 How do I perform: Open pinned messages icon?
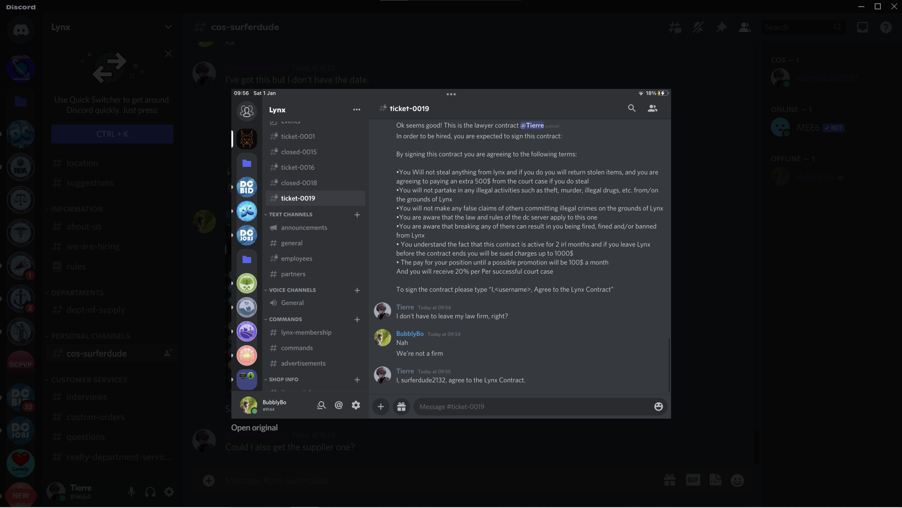pyautogui.click(x=721, y=27)
